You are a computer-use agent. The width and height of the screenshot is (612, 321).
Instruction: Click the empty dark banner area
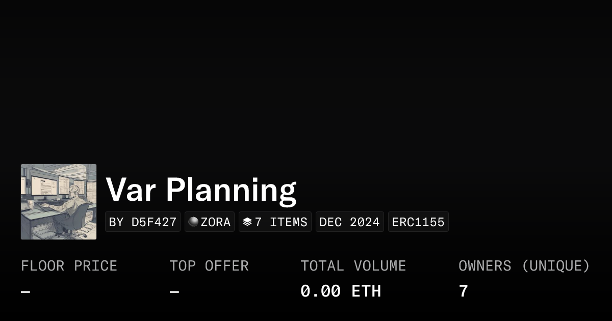coord(306,76)
